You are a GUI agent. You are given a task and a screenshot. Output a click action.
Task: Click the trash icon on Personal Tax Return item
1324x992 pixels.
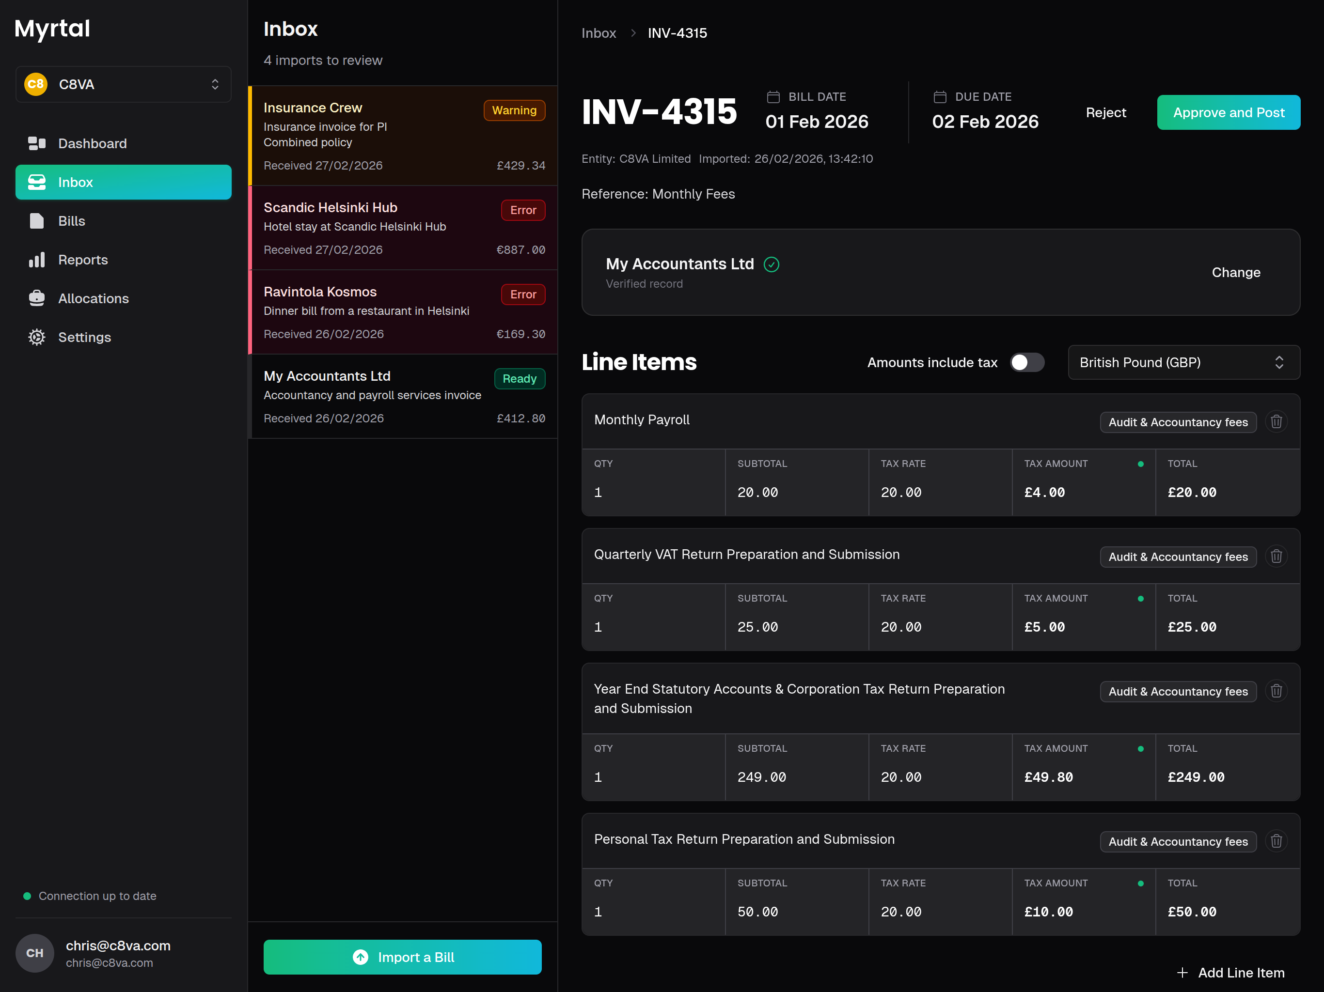click(1277, 841)
